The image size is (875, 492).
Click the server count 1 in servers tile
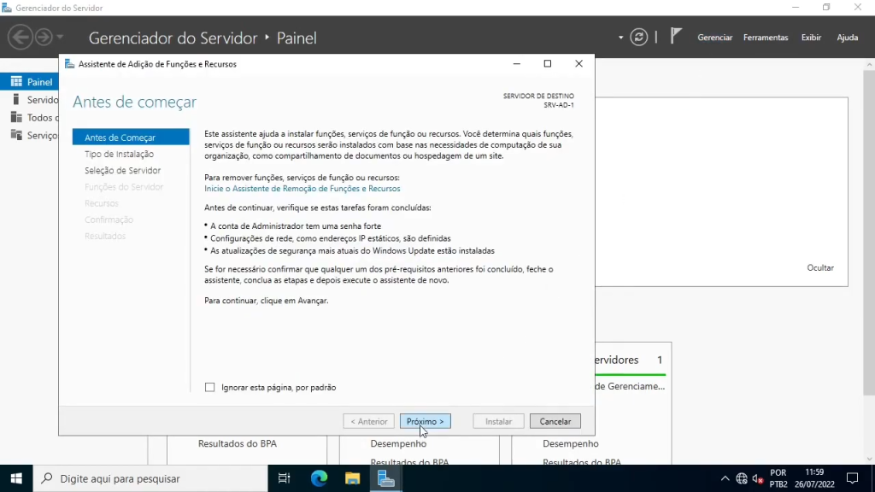coord(659,360)
